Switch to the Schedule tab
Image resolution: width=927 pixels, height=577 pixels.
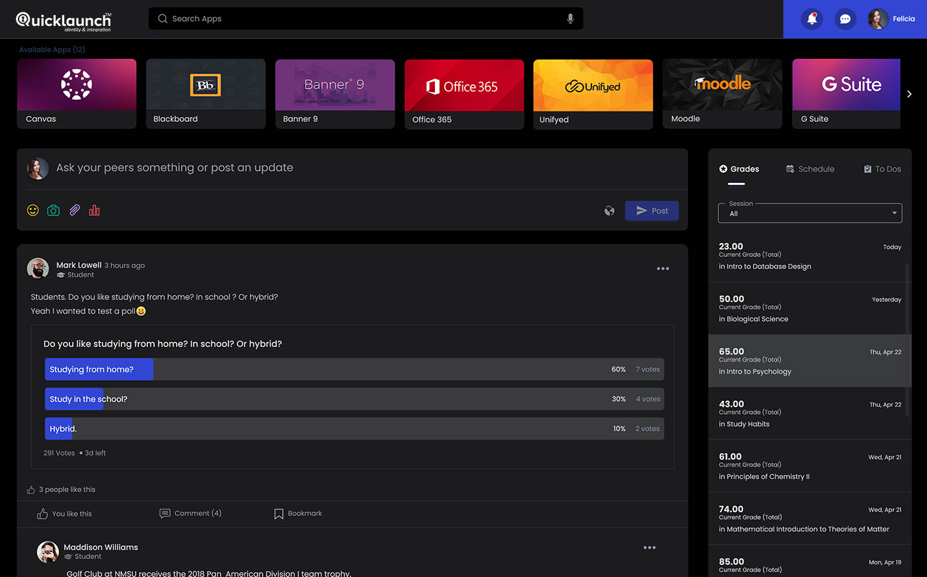810,169
